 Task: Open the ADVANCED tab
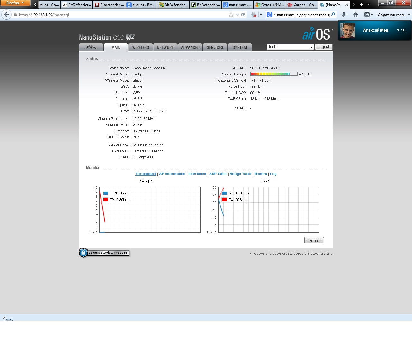pyautogui.click(x=190, y=47)
